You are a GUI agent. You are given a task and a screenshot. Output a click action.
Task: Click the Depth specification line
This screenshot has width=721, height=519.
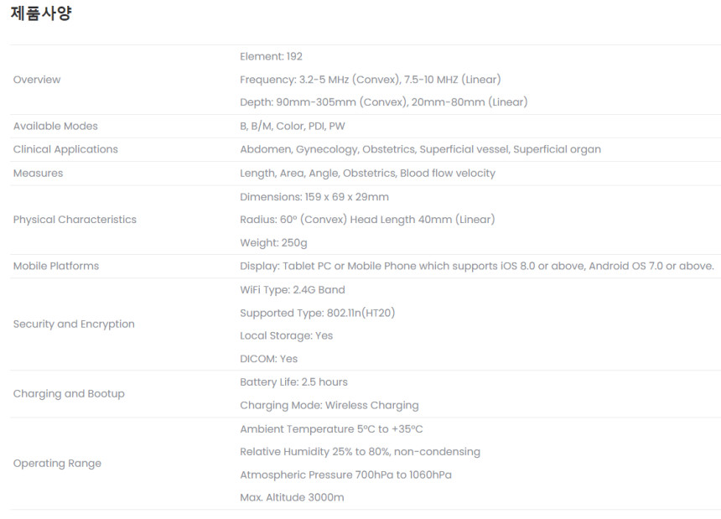pyautogui.click(x=383, y=102)
